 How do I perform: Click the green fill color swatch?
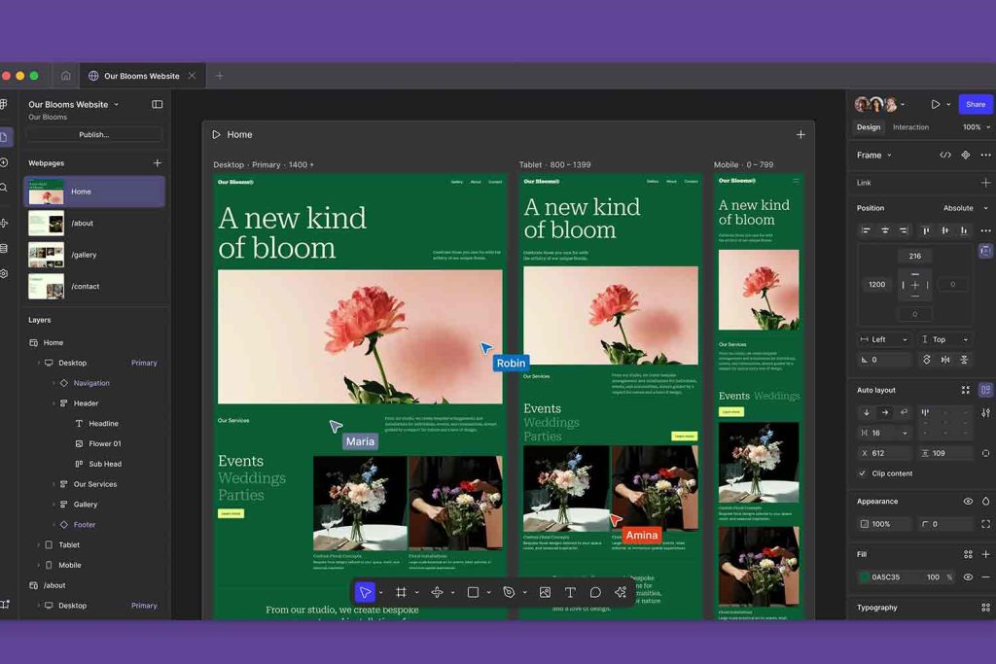click(x=865, y=577)
